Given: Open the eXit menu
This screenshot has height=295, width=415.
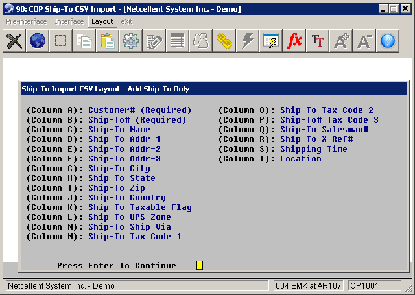Looking at the screenshot, I should [x=127, y=21].
